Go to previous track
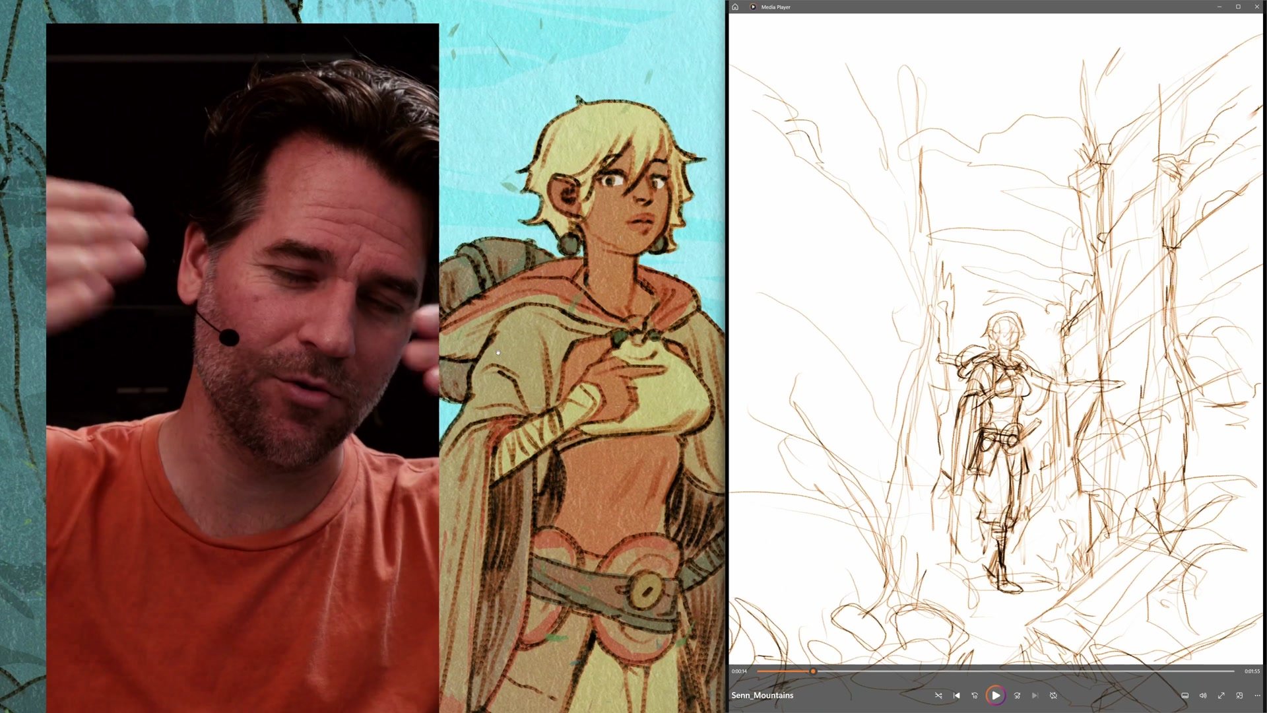Screen dimensions: 1267x713 [x=956, y=695]
